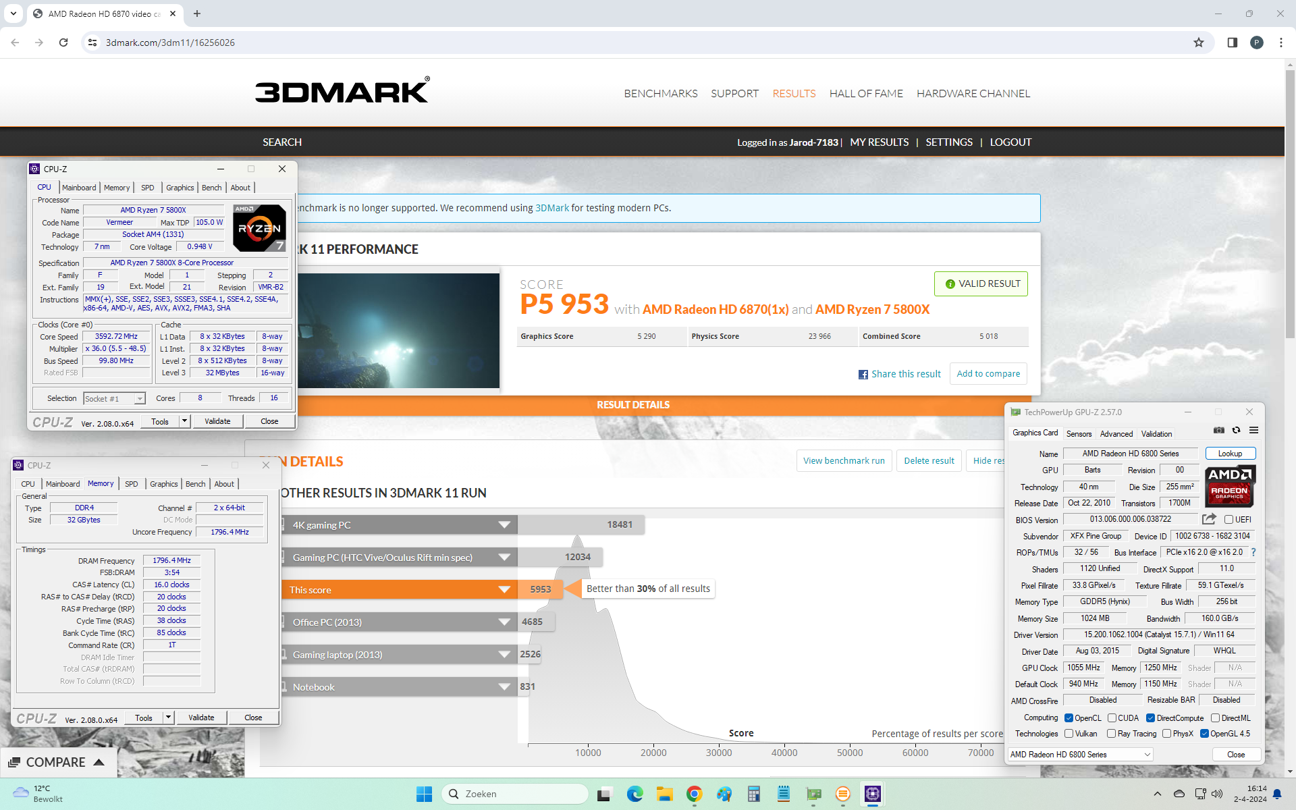Toggle the PhysX checkbox
1296x810 pixels.
pyautogui.click(x=1166, y=733)
